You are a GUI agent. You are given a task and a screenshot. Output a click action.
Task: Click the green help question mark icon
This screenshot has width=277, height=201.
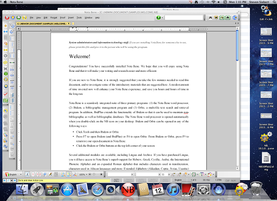click(x=157, y=18)
